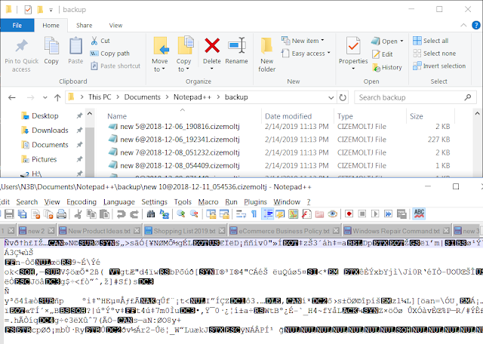
Task: Click the Undo arrow in Notepad++ toolbar
Action: (121, 214)
